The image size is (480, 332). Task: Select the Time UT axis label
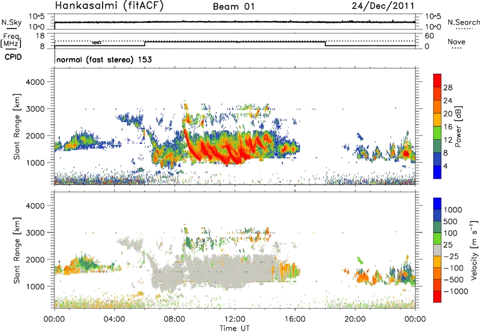[x=235, y=328]
